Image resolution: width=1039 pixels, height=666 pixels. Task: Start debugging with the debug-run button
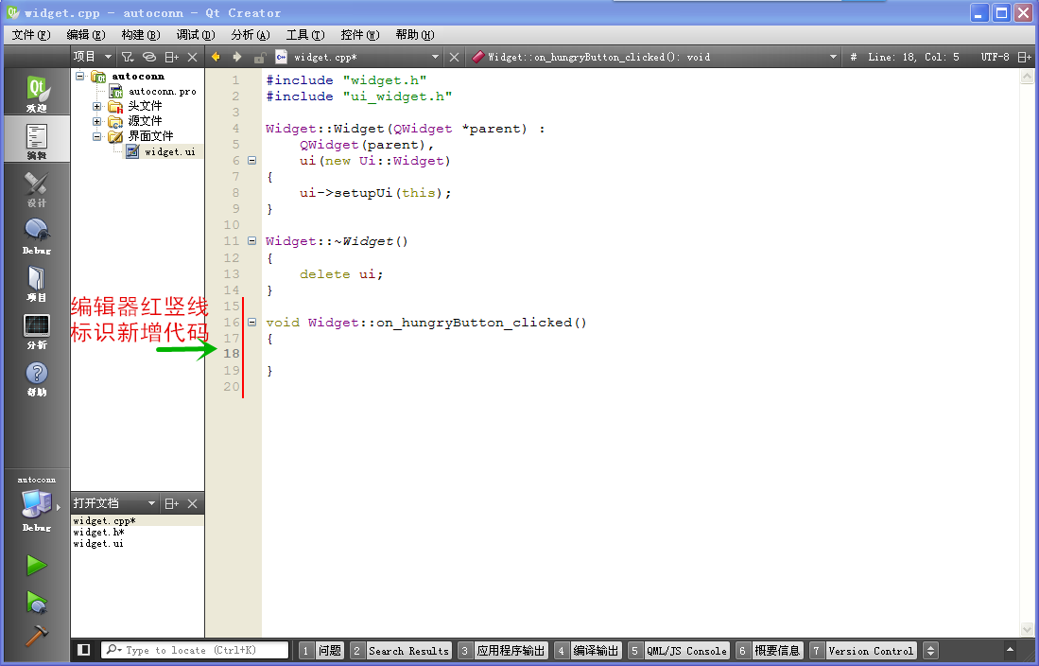pos(37,602)
